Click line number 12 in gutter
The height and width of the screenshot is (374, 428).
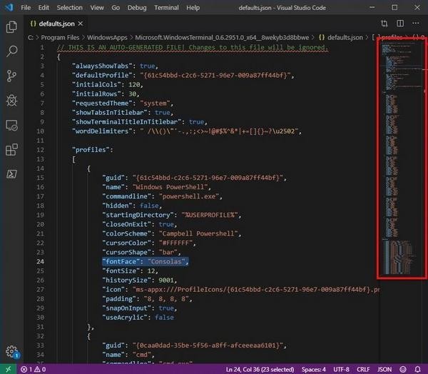(40, 150)
